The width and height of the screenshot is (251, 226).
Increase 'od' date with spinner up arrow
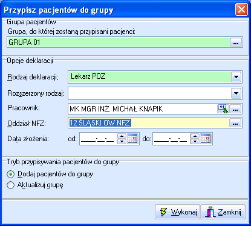122,136
